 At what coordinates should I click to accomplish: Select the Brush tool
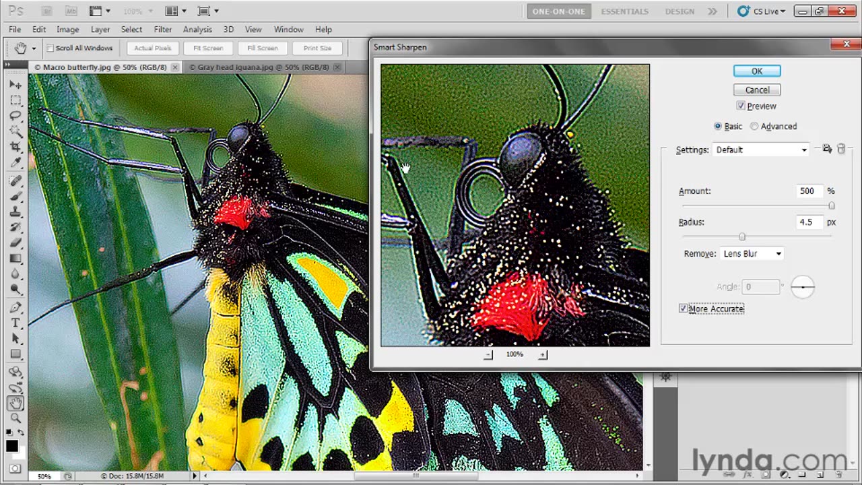(x=15, y=197)
